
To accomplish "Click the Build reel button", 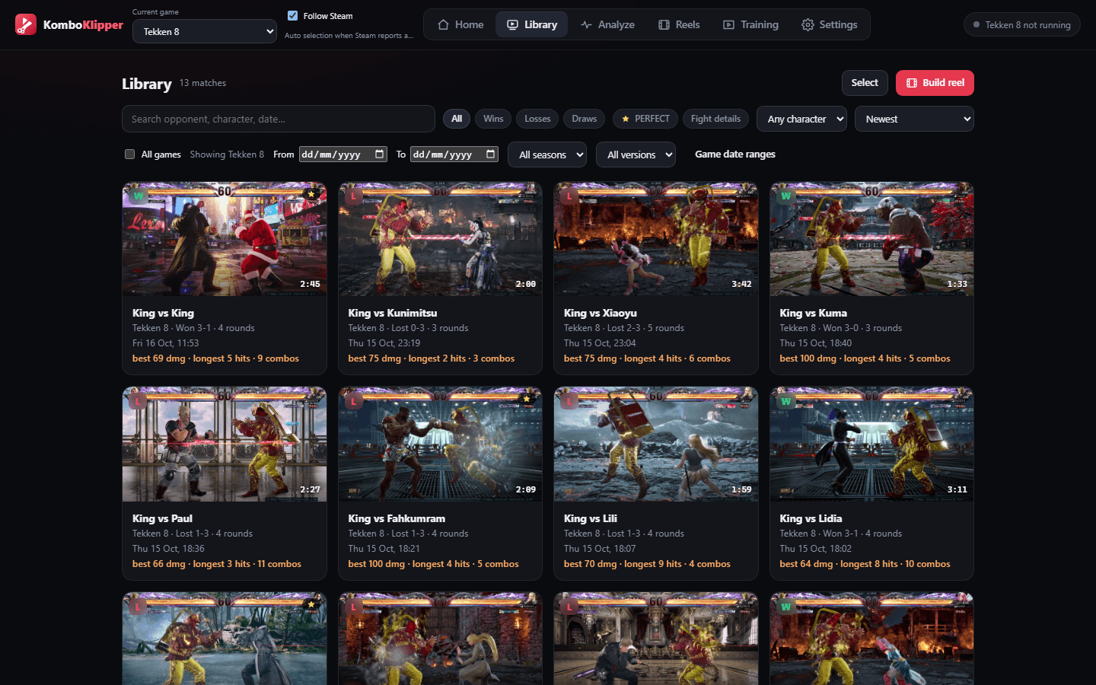I will coord(935,83).
